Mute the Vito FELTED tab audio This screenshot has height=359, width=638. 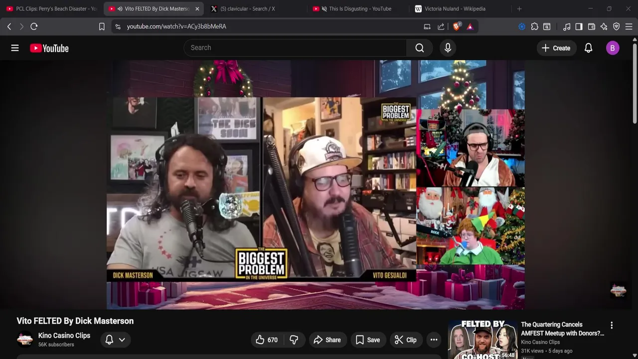(120, 9)
